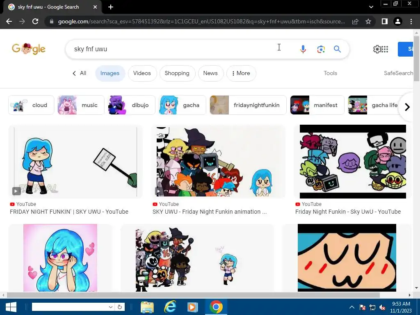Click the taskbar address refresh button
Screen dimensions: 420x315
pos(120,307)
